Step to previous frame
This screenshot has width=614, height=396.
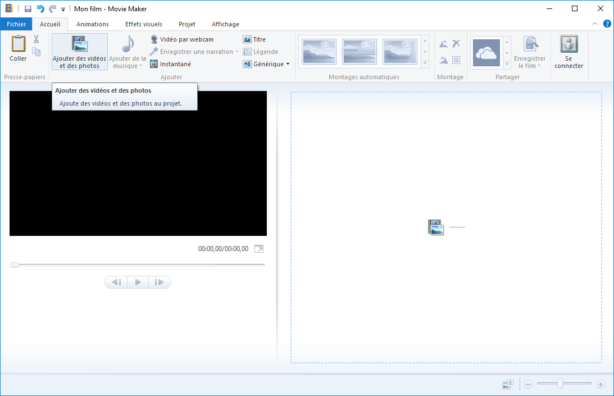(116, 282)
